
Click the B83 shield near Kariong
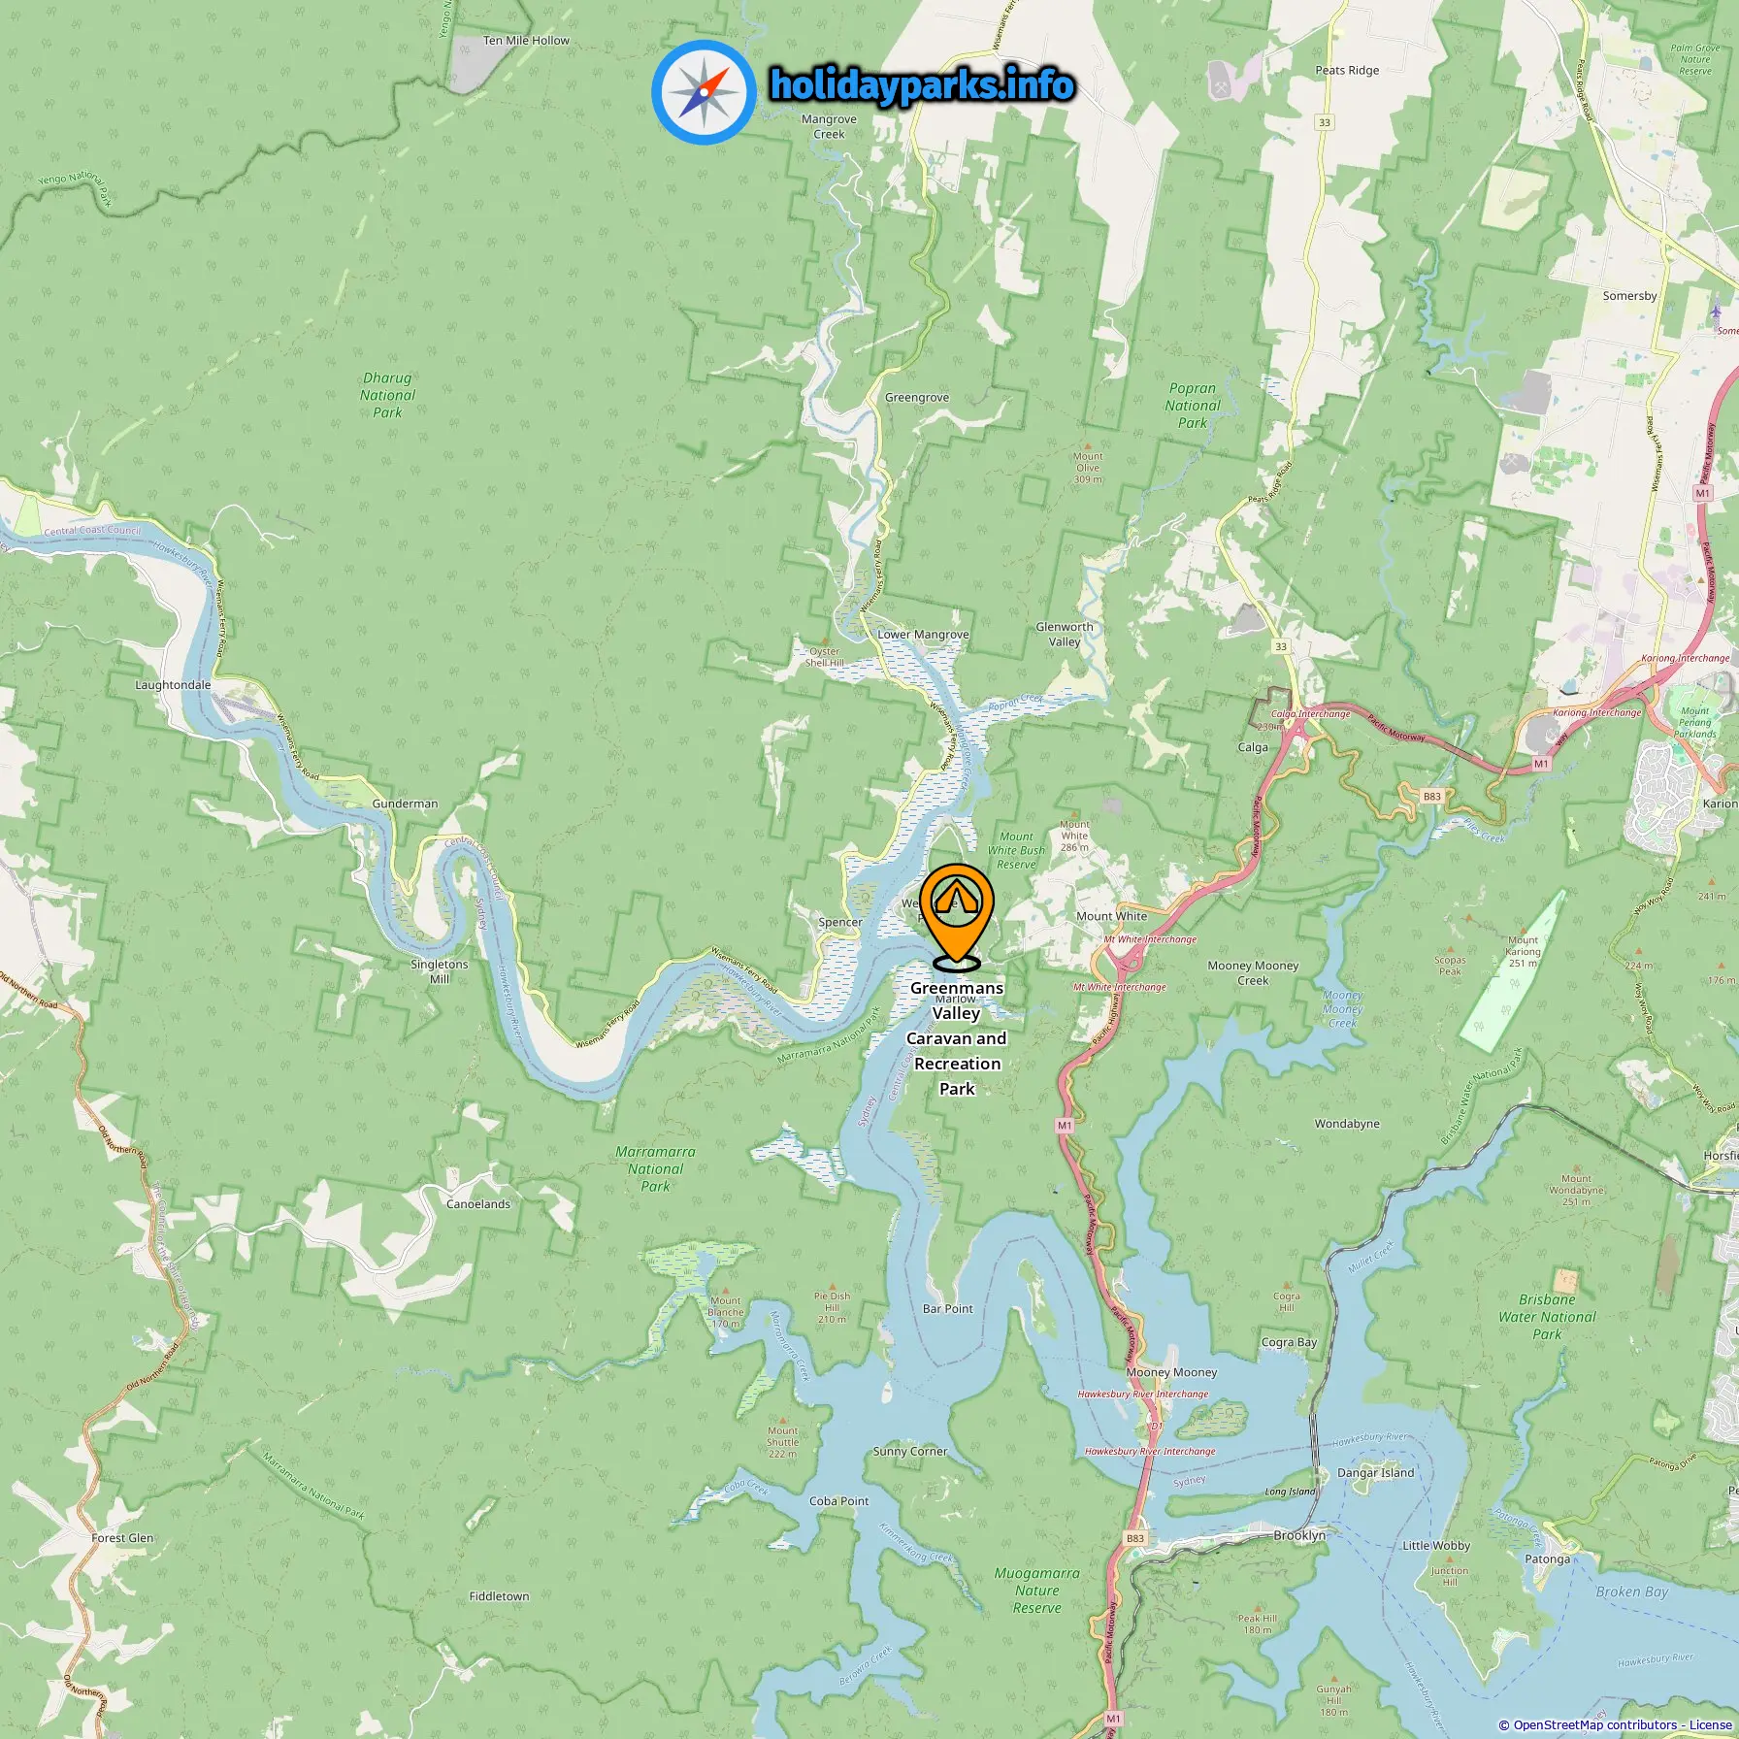click(x=1432, y=796)
